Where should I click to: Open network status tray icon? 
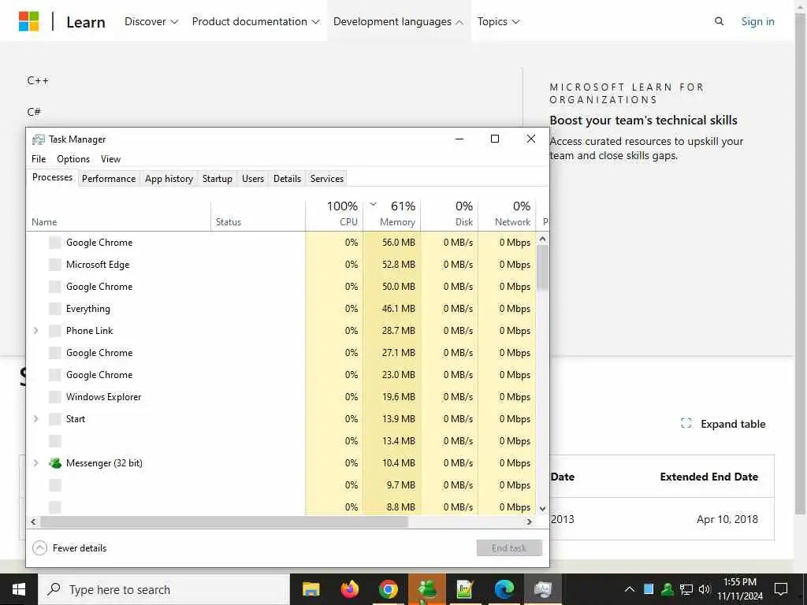(686, 589)
